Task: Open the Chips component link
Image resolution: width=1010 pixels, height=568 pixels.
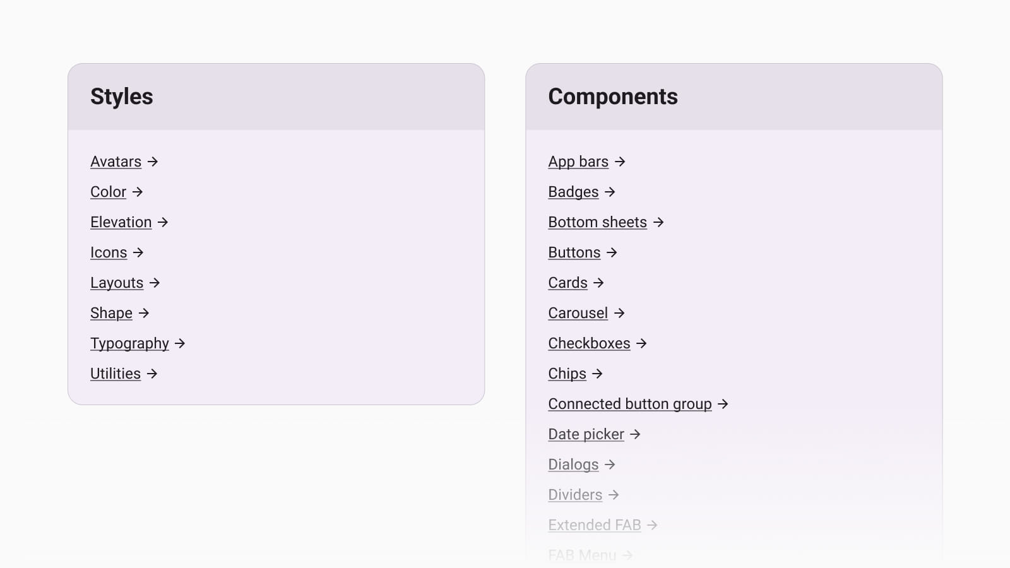Action: click(567, 374)
